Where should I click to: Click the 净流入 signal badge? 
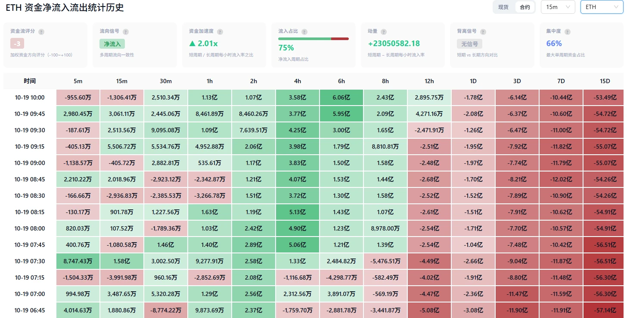point(112,44)
